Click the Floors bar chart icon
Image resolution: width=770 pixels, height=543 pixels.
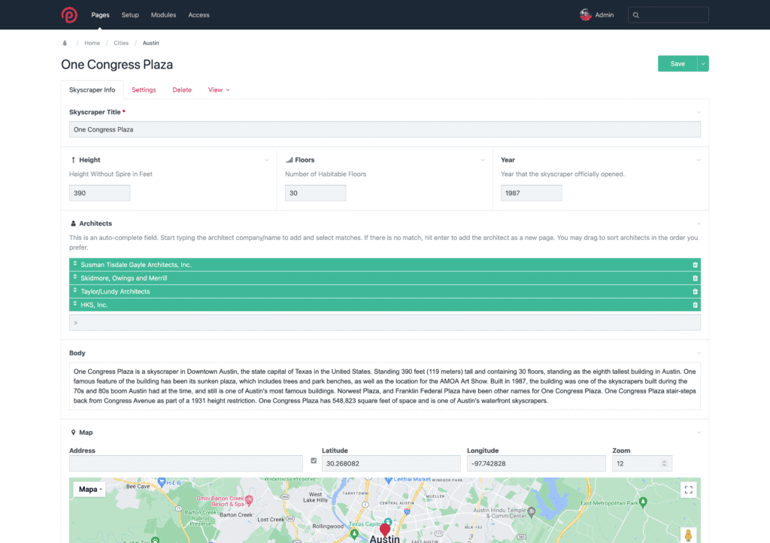[x=289, y=160]
